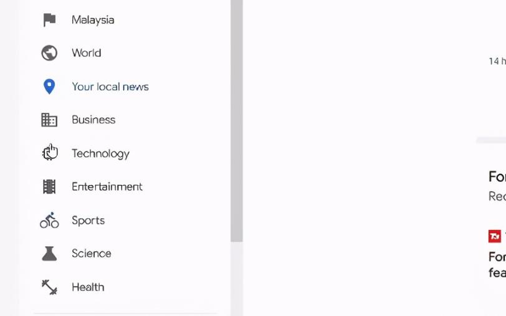506x316 pixels.
Task: Open Health news category
Action: click(x=88, y=287)
